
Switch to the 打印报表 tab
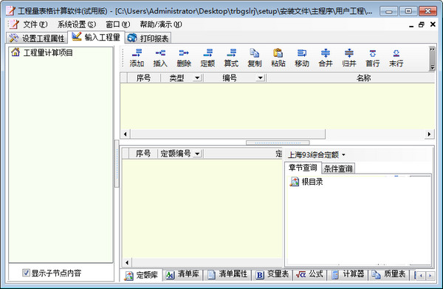coord(148,38)
